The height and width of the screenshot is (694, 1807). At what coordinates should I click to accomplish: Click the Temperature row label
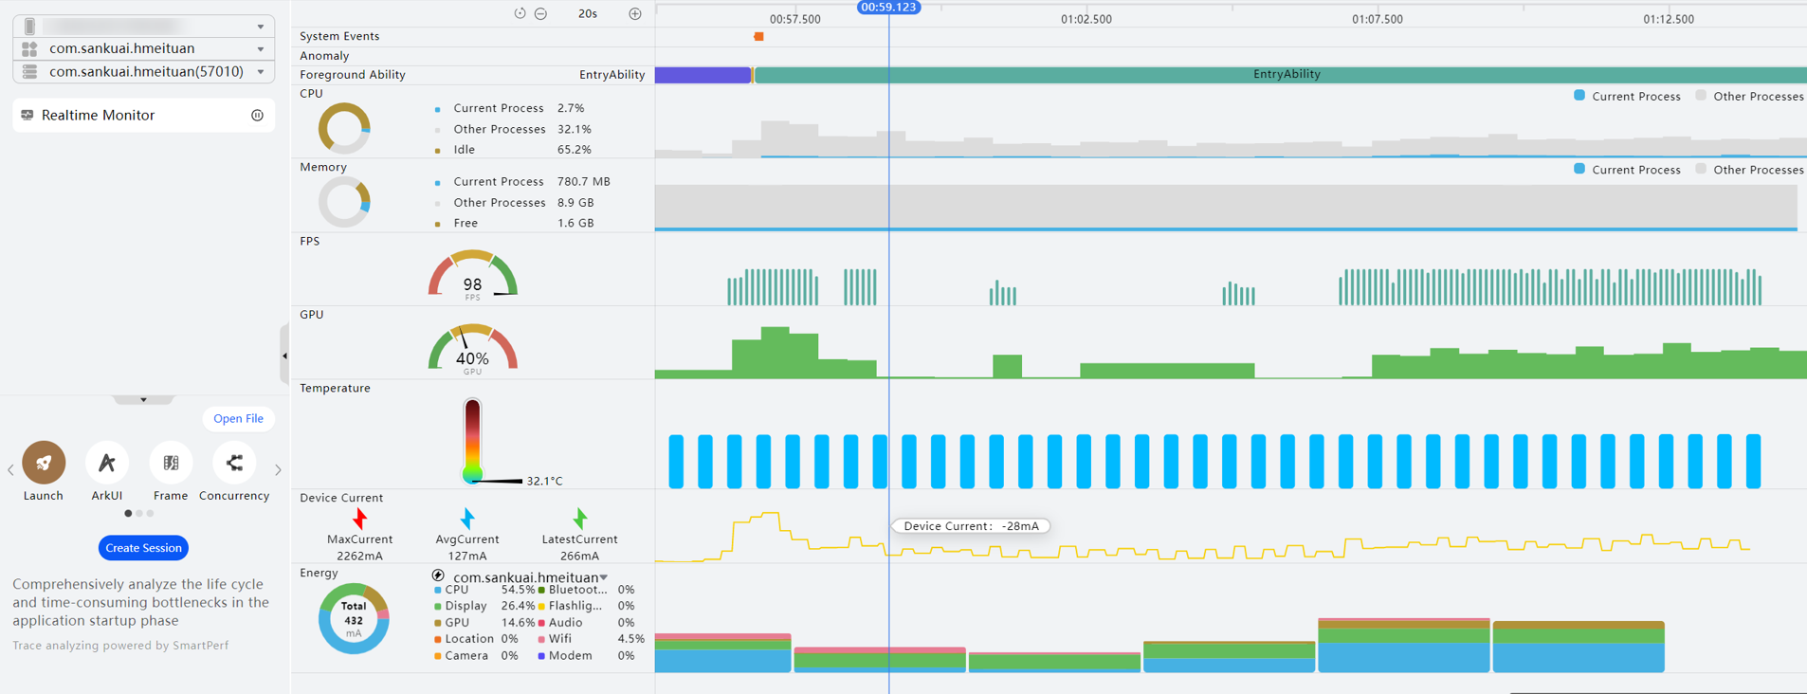point(335,389)
